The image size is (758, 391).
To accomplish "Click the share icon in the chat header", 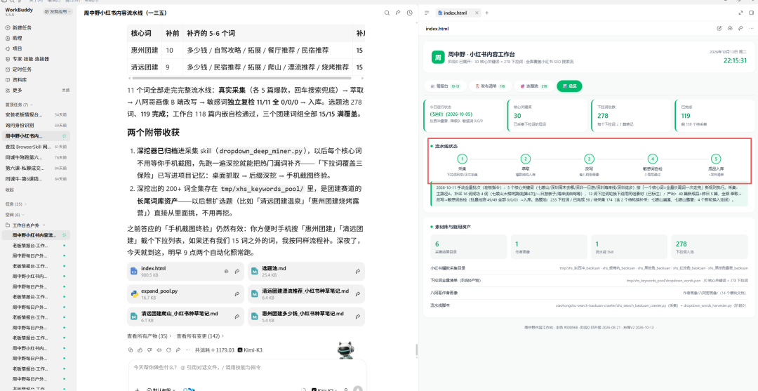I will [398, 13].
